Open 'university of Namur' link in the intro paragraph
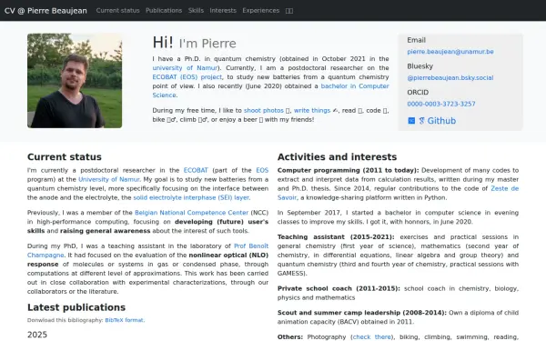546x341 pixels. 185,68
